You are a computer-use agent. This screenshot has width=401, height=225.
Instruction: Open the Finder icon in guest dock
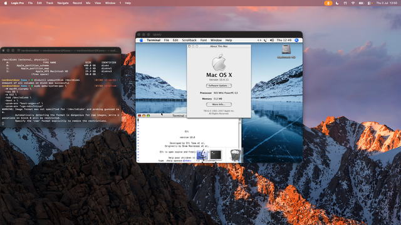click(x=202, y=154)
